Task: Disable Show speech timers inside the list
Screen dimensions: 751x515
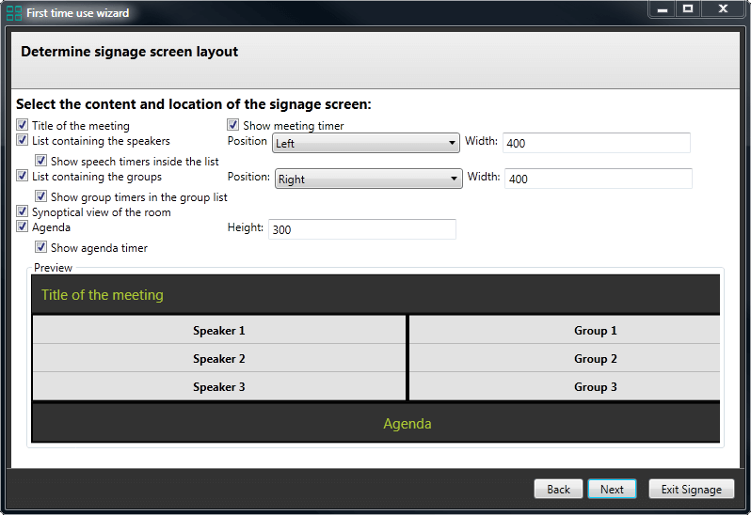Action: [x=40, y=160]
